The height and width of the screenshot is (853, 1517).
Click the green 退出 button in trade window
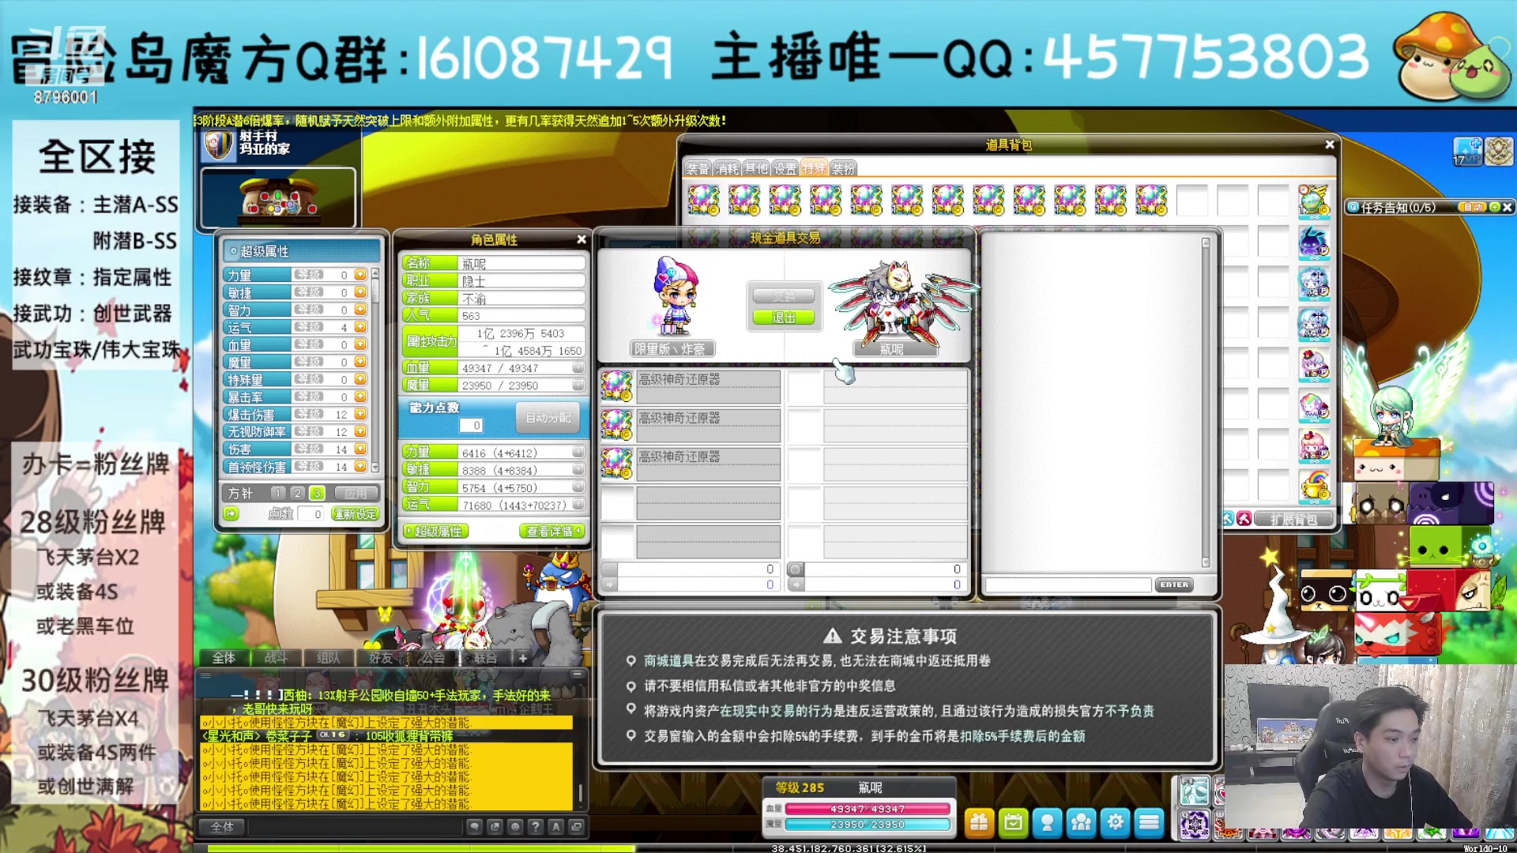783,318
